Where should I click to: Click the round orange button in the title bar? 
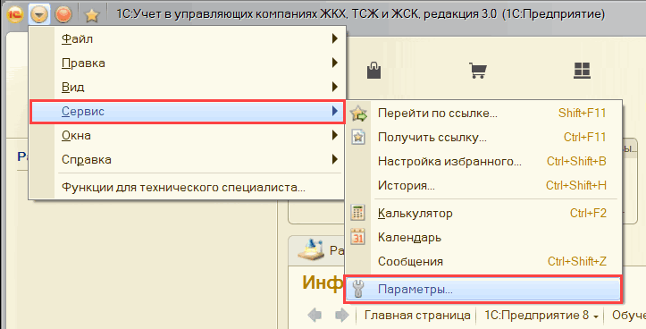pos(63,15)
